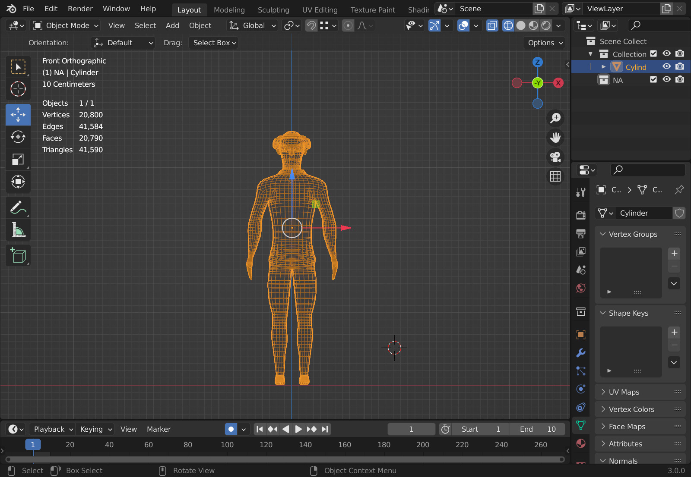Jump to the end frame
The width and height of the screenshot is (691, 477).
point(325,429)
